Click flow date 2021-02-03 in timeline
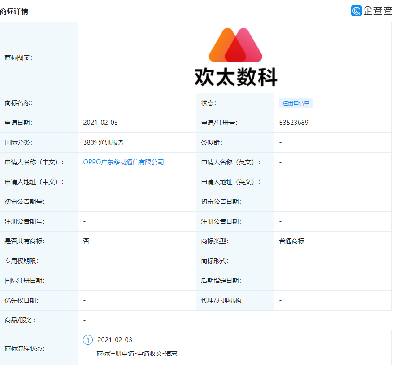 pyautogui.click(x=115, y=340)
